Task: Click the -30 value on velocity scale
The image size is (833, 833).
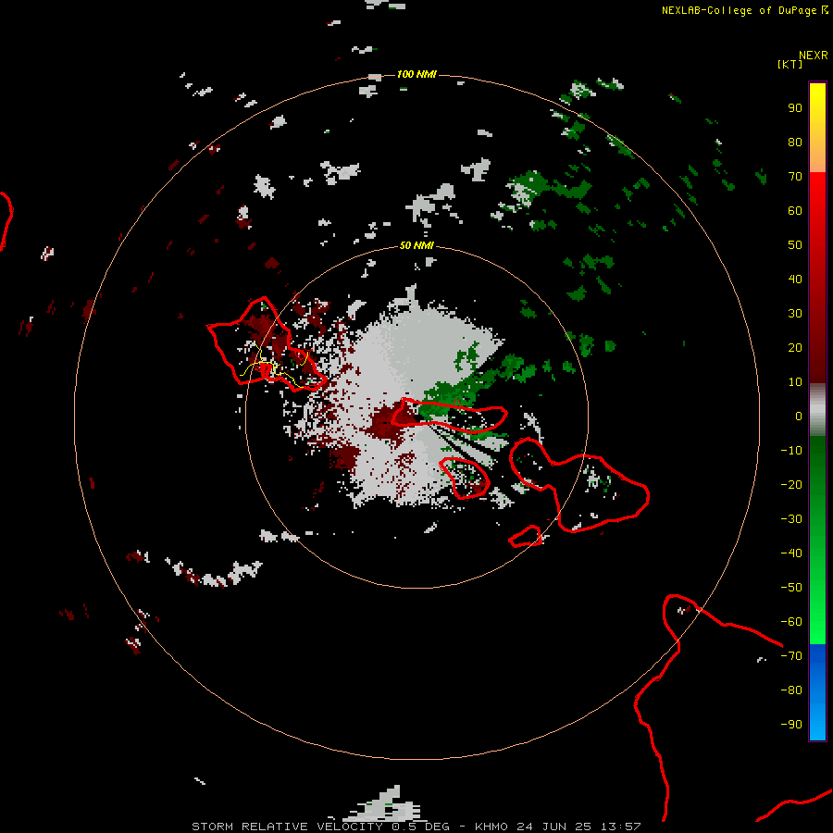Action: (x=791, y=519)
